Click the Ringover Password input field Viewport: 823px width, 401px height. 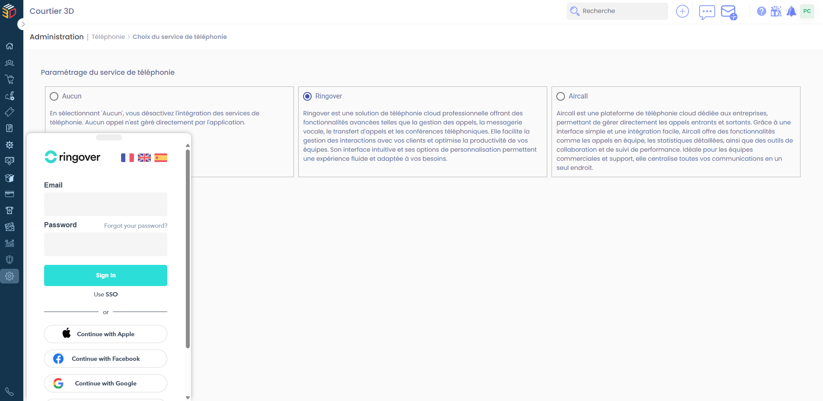click(x=105, y=245)
